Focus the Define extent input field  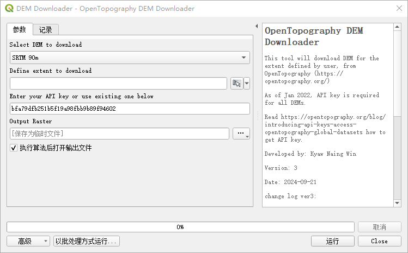[118, 84]
